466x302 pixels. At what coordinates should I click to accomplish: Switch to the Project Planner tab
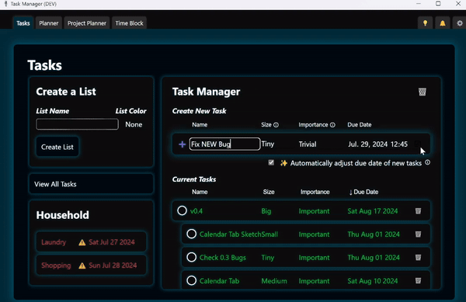87,23
